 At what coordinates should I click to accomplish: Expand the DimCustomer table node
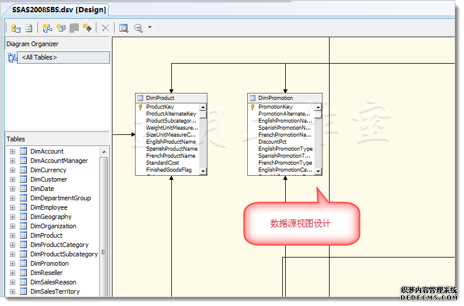click(12, 179)
